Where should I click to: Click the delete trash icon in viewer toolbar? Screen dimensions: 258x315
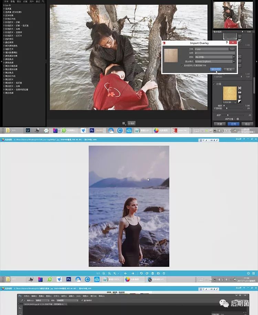[x=153, y=273]
